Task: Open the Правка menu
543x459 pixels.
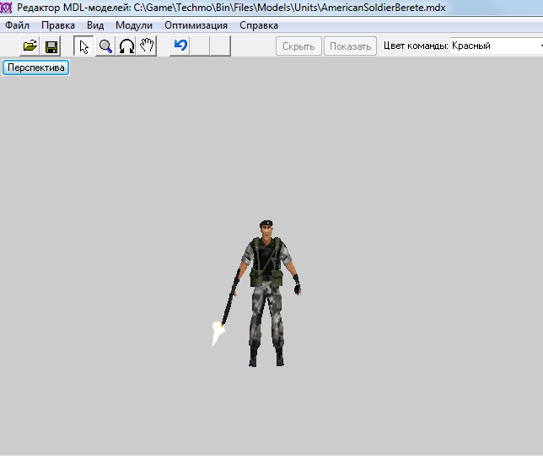Action: pyautogui.click(x=58, y=25)
